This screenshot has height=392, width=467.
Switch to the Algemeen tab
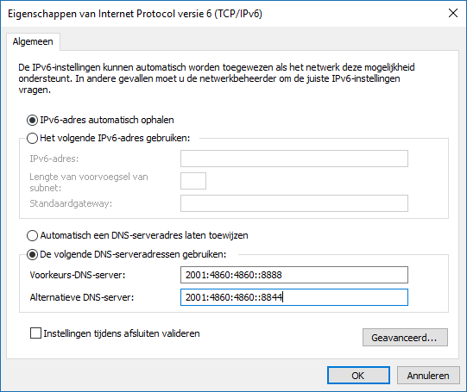coord(33,41)
